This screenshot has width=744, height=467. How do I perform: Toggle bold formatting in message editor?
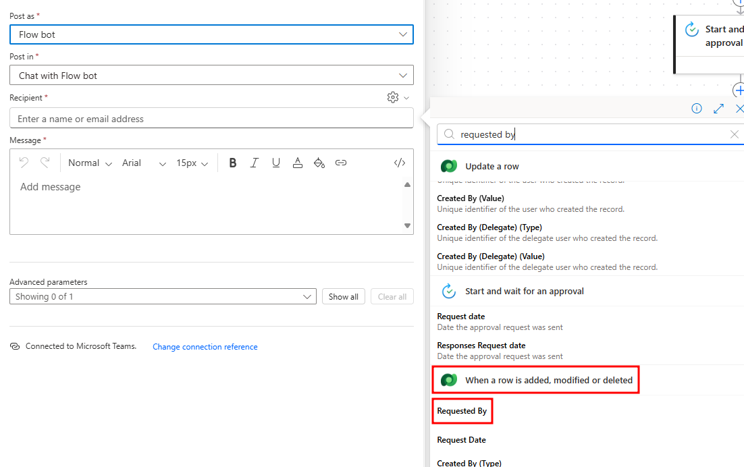click(x=232, y=163)
